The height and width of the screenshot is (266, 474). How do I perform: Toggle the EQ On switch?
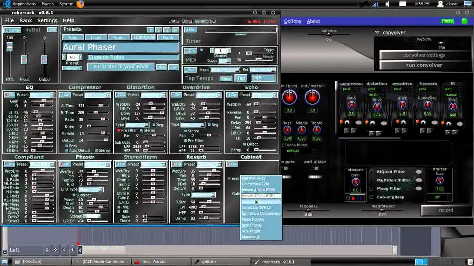9,95
